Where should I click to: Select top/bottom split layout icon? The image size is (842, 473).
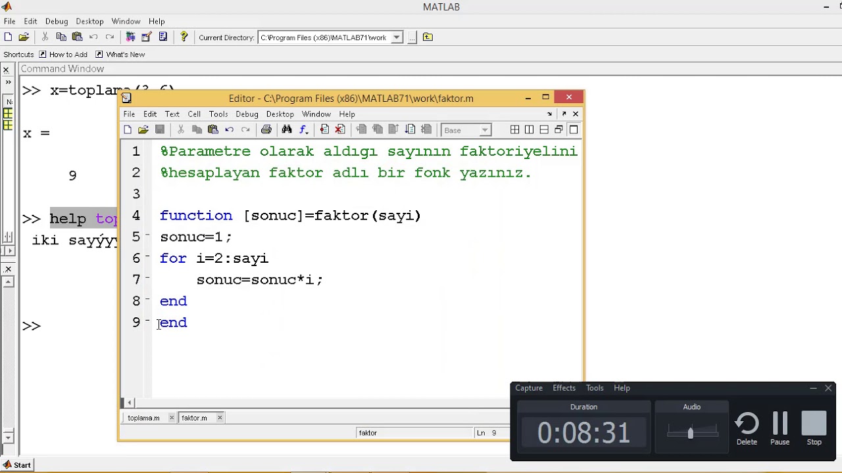pos(544,130)
